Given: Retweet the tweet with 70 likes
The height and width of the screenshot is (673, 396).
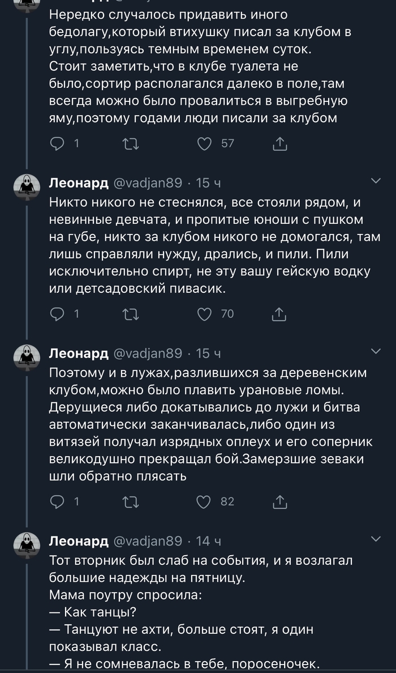Looking at the screenshot, I should click(131, 313).
